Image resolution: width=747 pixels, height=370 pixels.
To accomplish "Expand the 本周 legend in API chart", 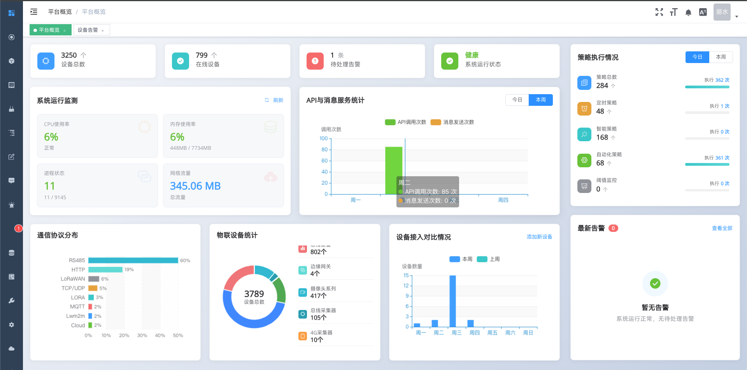I will [x=540, y=100].
